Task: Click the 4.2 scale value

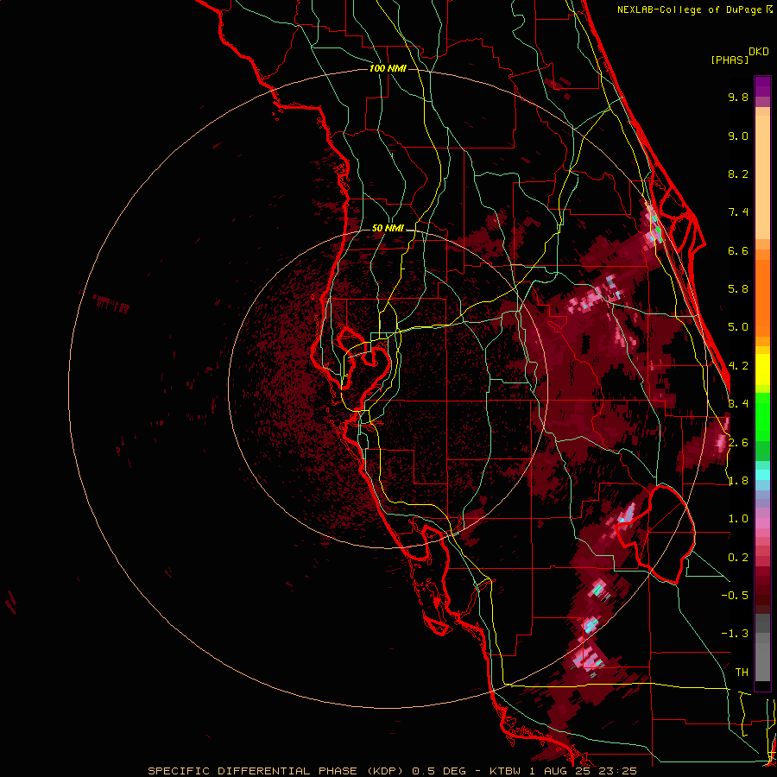Action: tap(738, 366)
